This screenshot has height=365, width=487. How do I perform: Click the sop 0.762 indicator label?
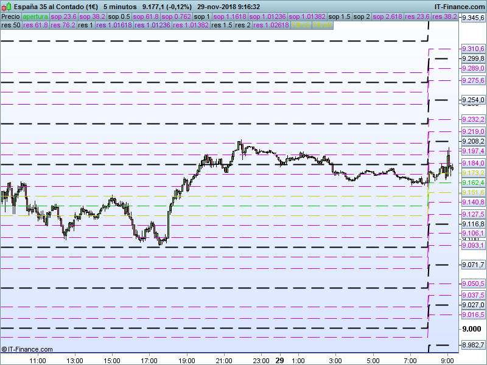[176, 17]
